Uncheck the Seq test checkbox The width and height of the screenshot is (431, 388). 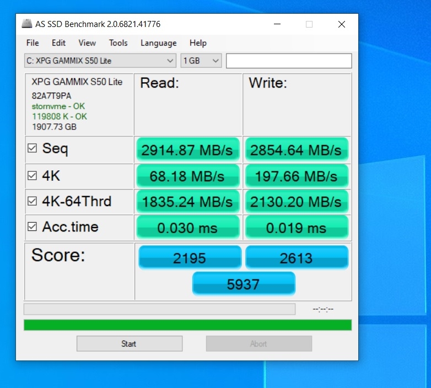[x=32, y=148]
